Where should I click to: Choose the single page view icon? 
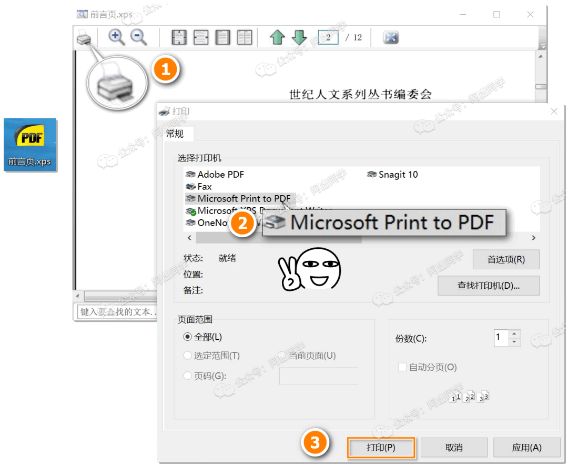point(223,37)
